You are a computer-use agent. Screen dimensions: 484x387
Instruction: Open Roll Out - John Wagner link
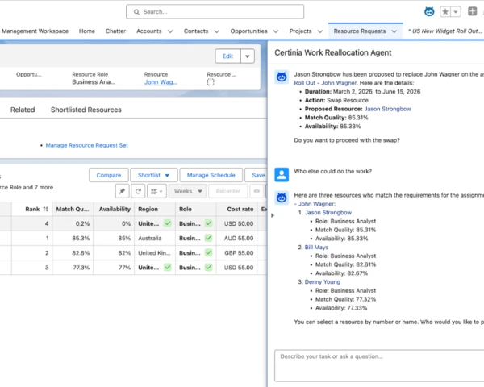click(325, 83)
